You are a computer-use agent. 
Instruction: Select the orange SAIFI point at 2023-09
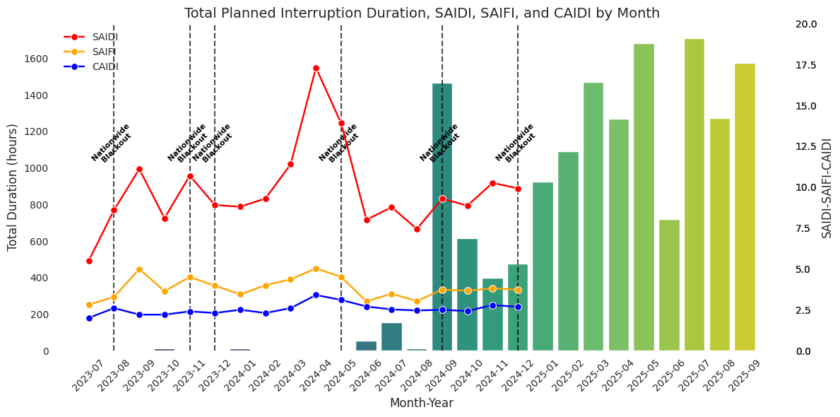139,269
